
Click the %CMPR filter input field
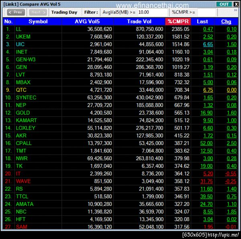pos(207,12)
